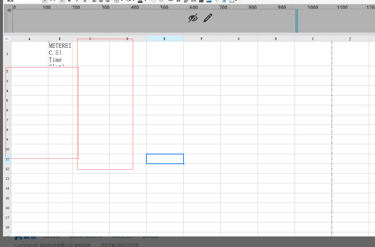
Task: Select row 13 header
Action: tap(7, 178)
